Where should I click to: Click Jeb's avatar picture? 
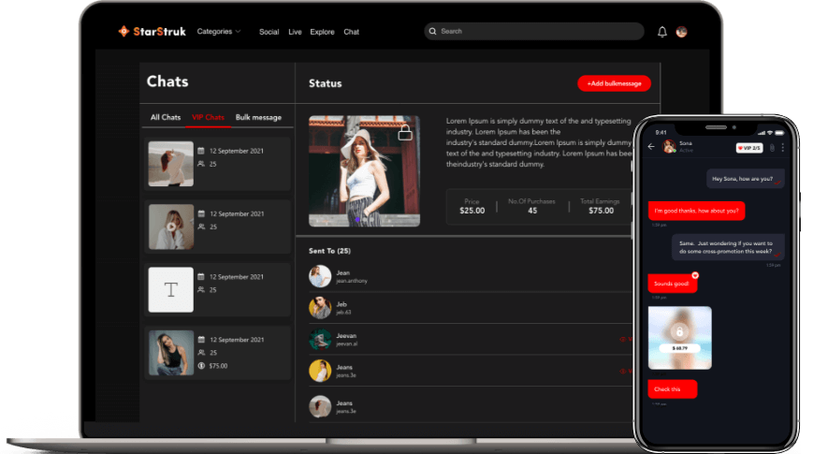pos(320,308)
